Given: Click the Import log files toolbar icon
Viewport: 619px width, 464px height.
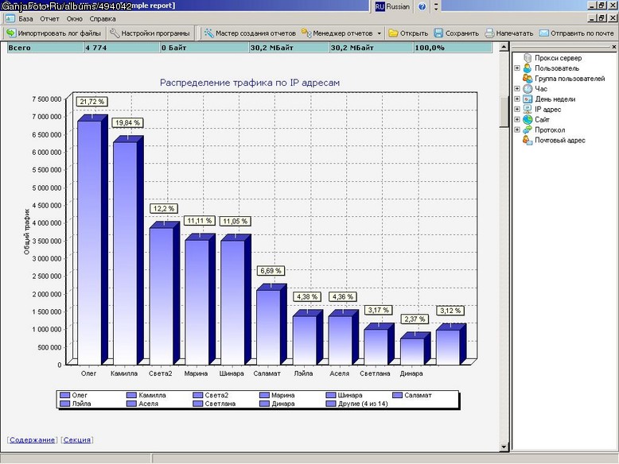Looking at the screenshot, I should (10, 33).
